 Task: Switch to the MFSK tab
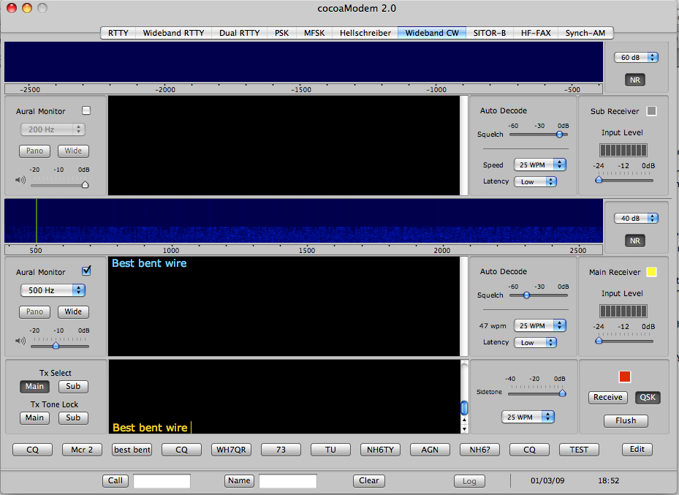[314, 33]
